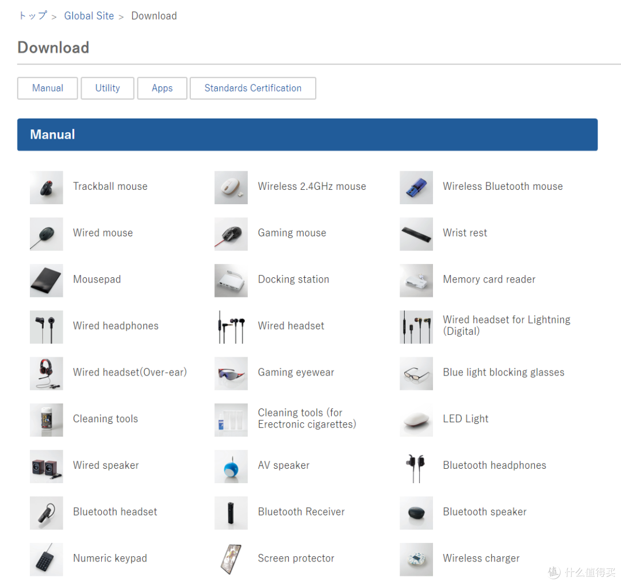
Task: Choose the AV speaker blue ball thumbnail
Action: (231, 466)
